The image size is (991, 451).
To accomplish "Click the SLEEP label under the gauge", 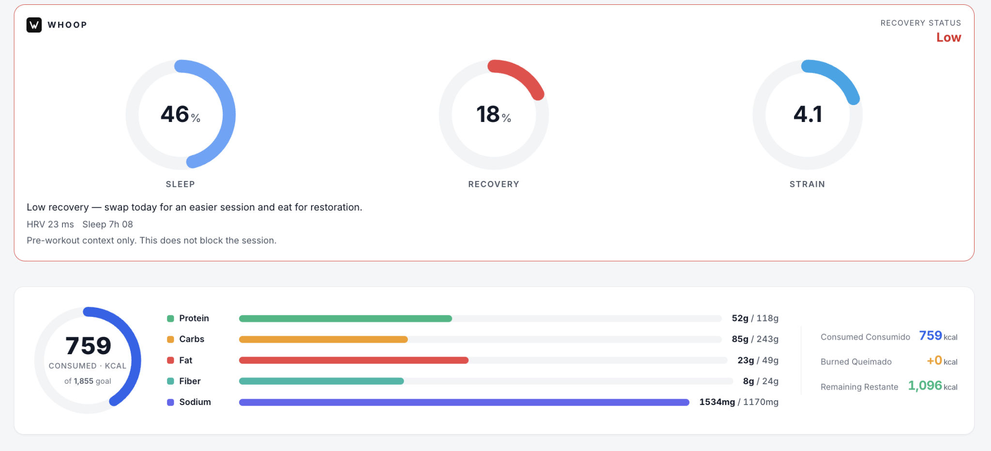I will point(180,184).
